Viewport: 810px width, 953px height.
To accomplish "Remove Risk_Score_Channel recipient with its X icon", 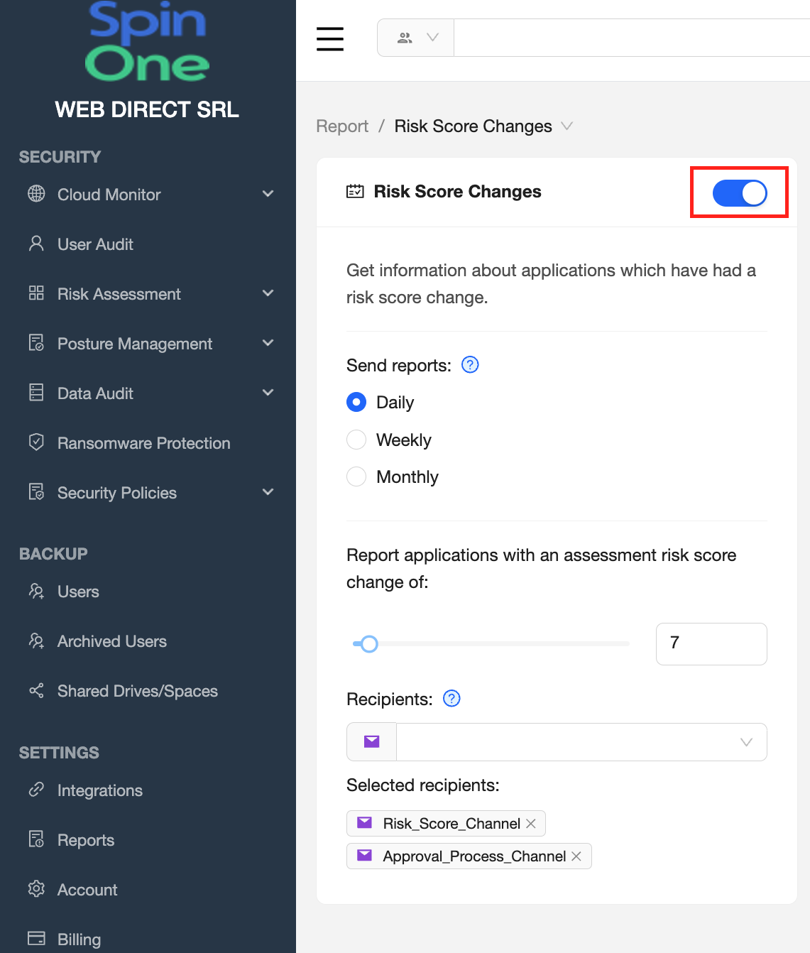I will coord(531,824).
